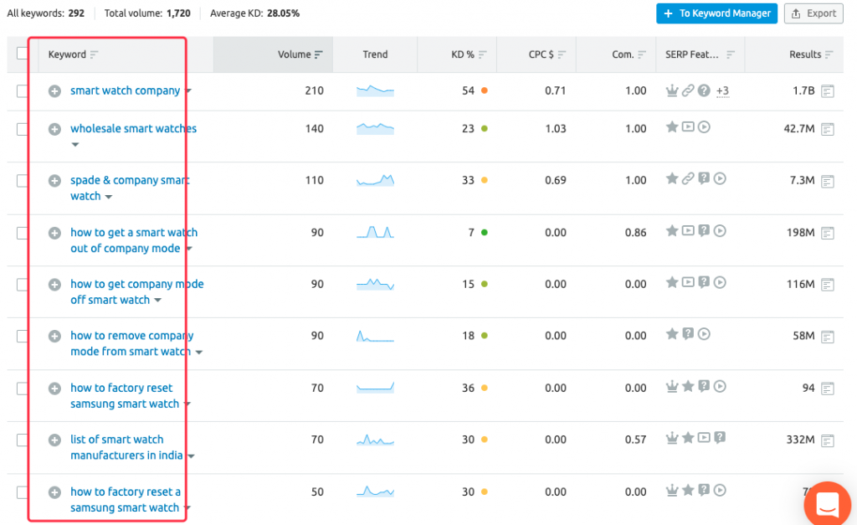This screenshot has width=857, height=525.
Task: Expand dropdown arrow next to 'smart watch company'
Action: point(188,90)
